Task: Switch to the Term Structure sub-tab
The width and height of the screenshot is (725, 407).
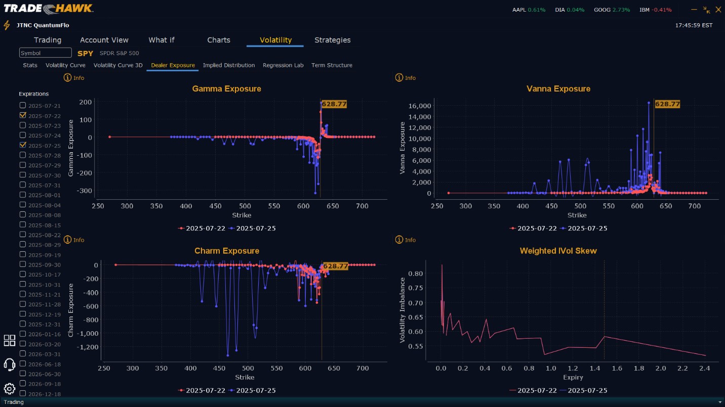Action: click(x=332, y=65)
